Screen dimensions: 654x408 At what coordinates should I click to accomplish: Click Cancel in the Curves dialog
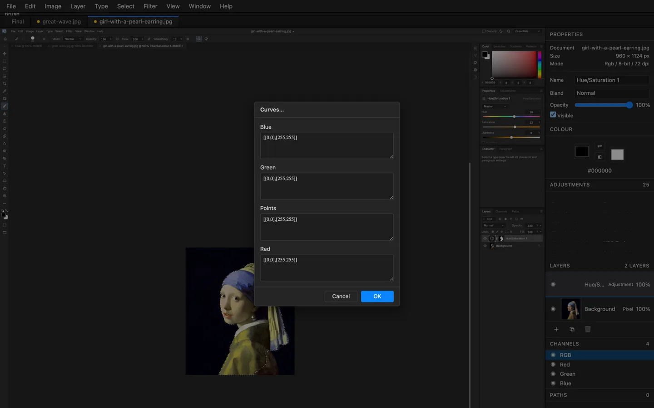click(x=341, y=296)
